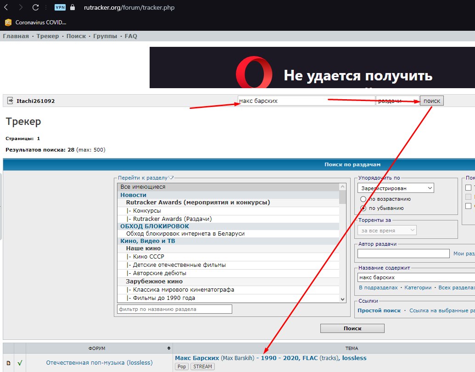
Task: Click the green checkmark status icon
Action: (20, 363)
